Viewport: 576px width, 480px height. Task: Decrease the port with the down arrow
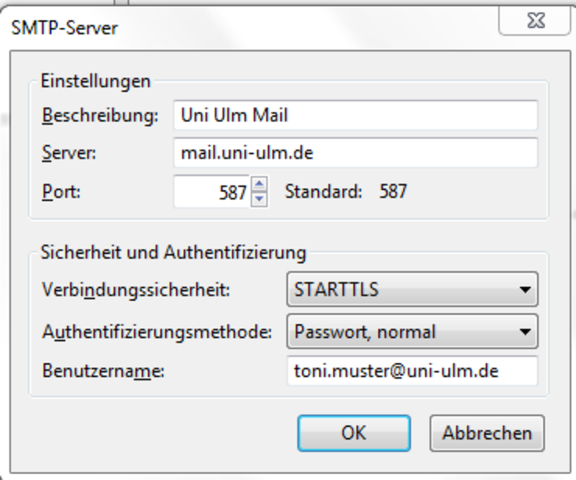click(259, 199)
